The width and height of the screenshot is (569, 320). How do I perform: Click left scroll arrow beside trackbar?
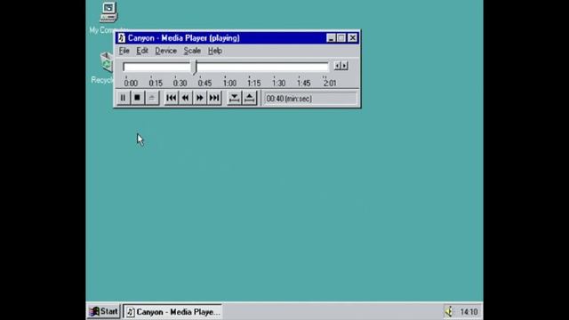(337, 66)
